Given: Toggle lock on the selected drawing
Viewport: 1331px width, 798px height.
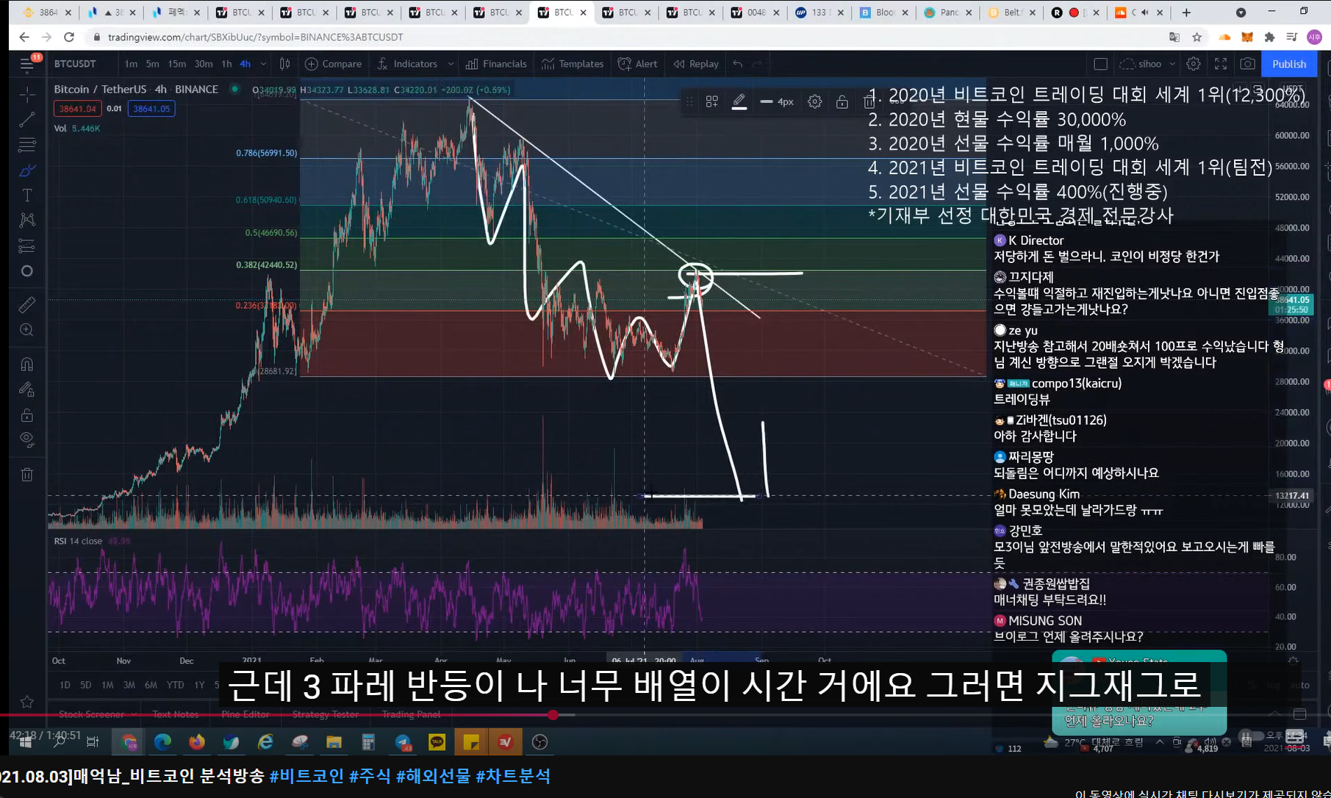Looking at the screenshot, I should [842, 102].
